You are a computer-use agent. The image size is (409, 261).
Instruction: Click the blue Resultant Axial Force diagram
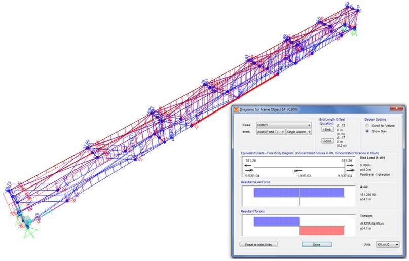click(299, 193)
